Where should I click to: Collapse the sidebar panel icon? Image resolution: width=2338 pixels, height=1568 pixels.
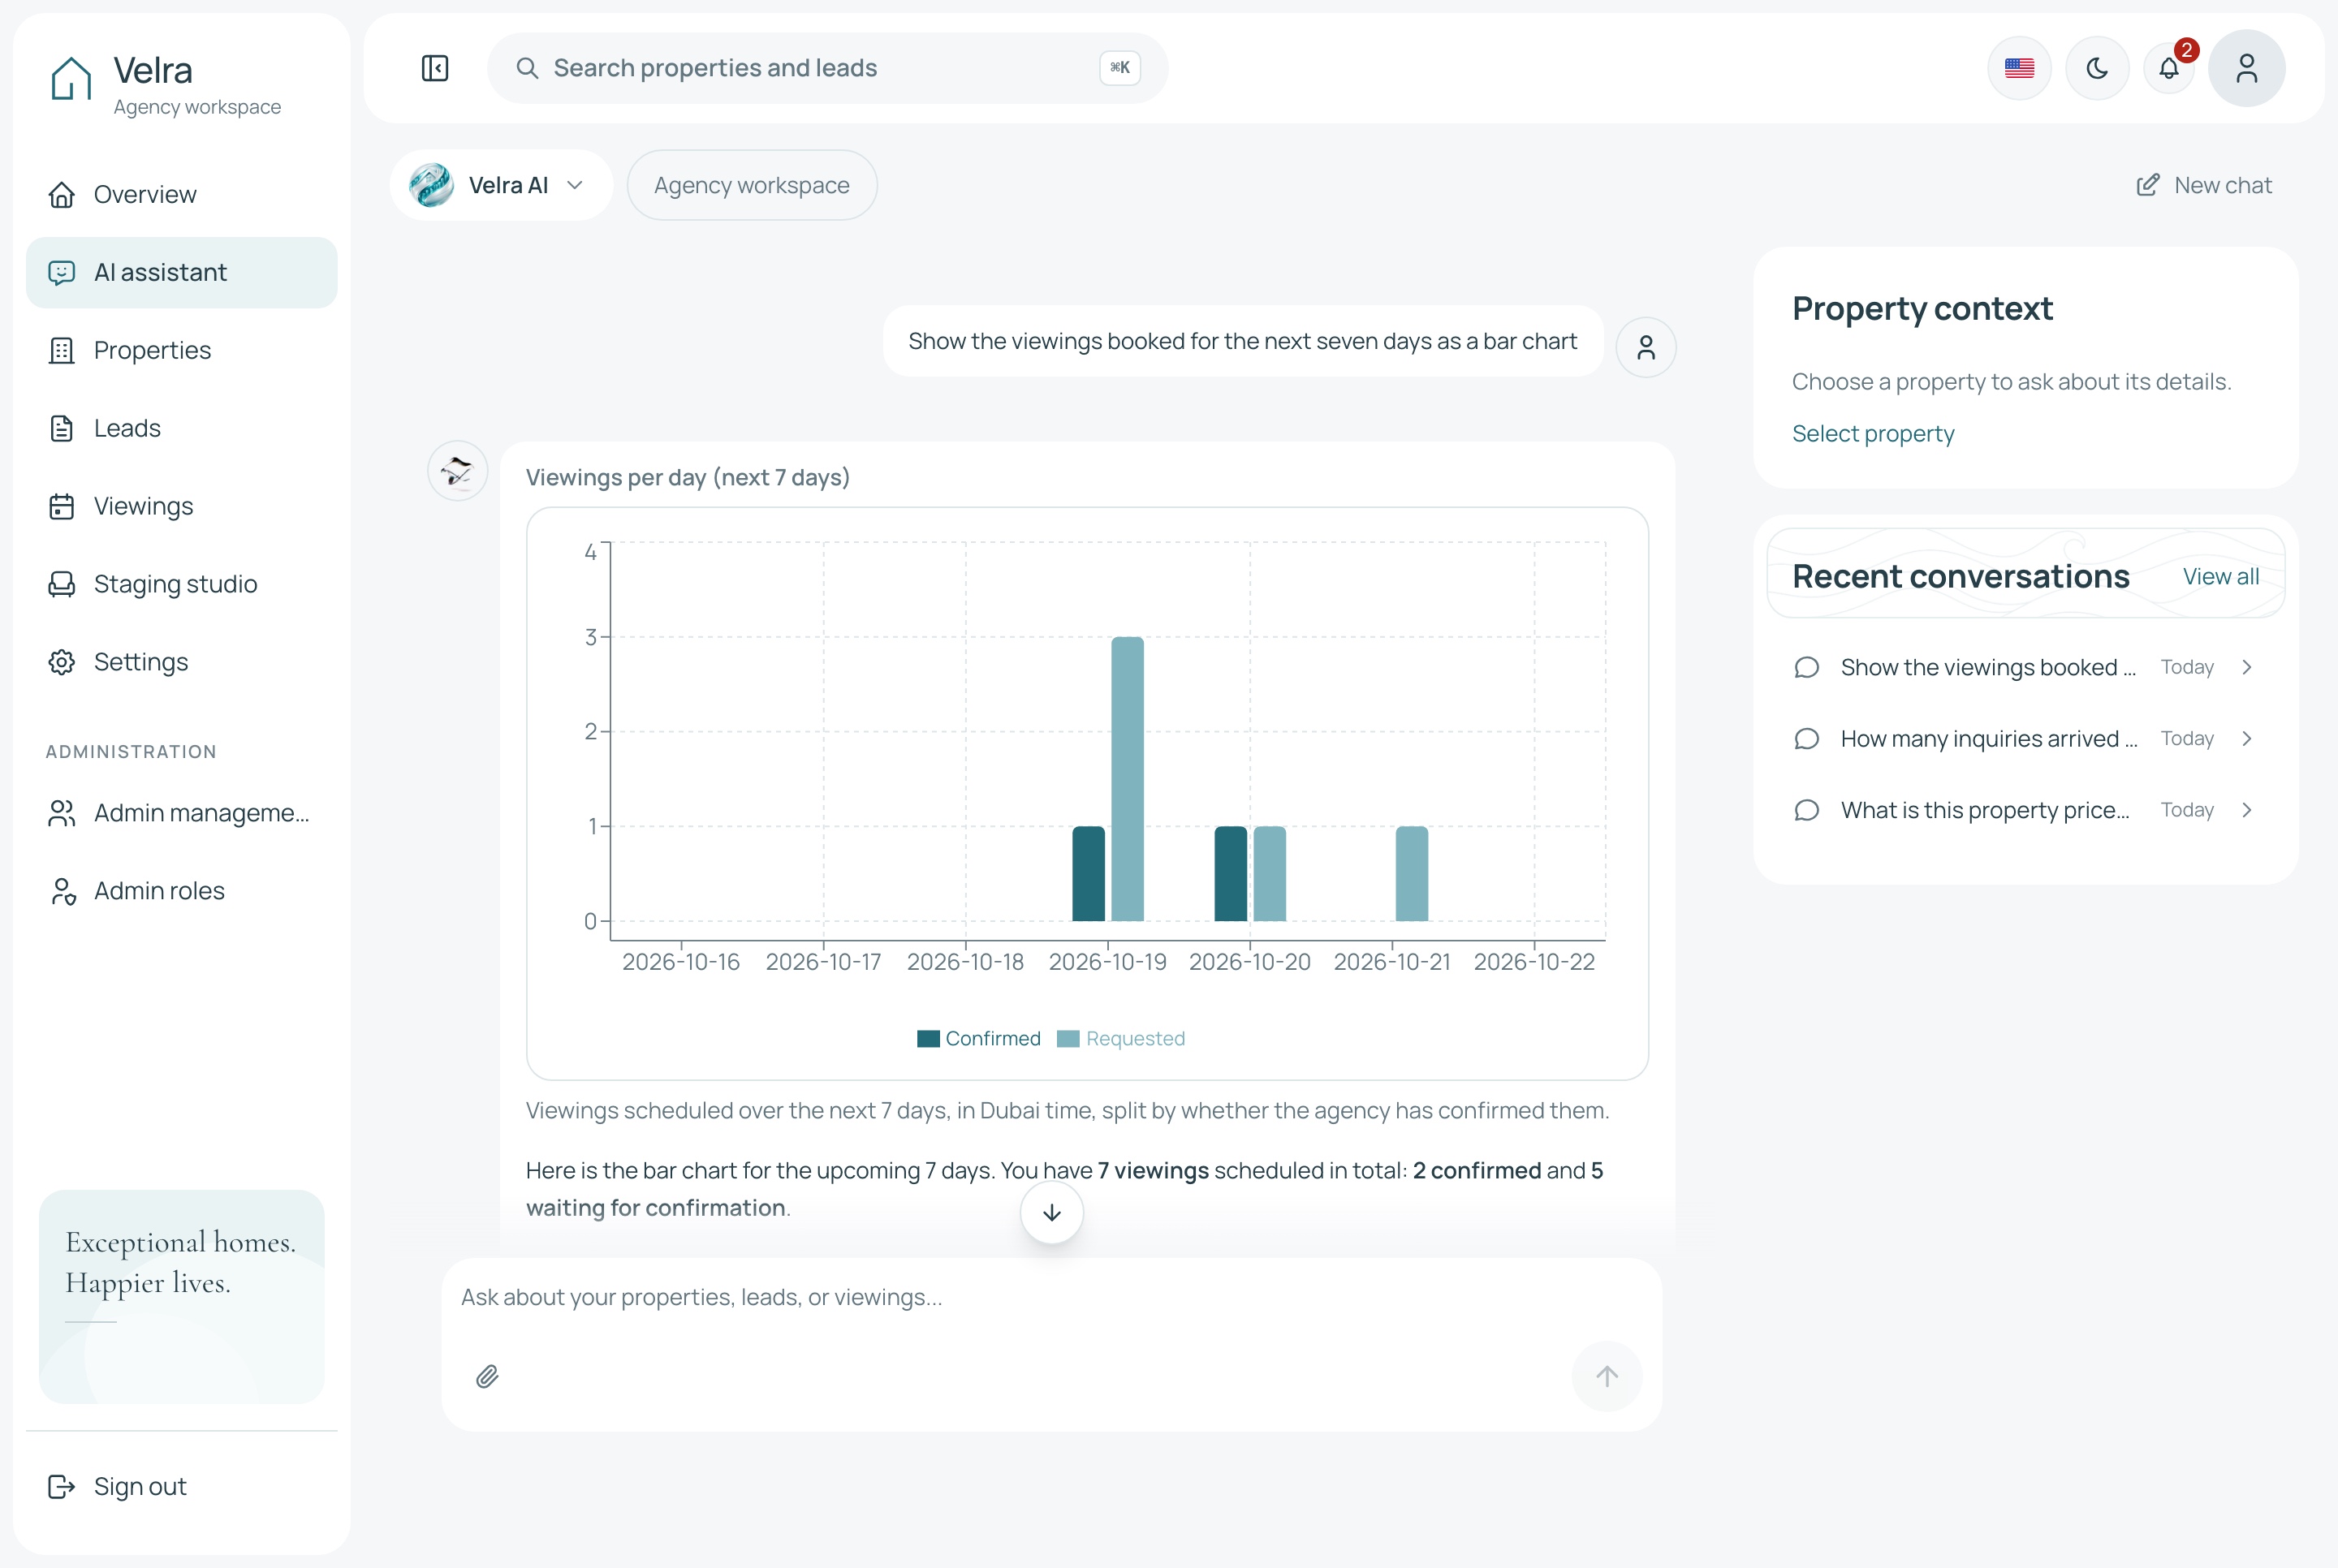[435, 68]
